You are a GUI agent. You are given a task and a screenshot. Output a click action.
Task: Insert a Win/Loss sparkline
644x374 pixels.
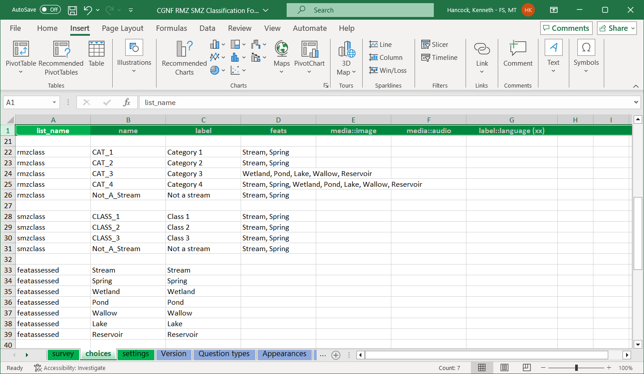coord(387,70)
